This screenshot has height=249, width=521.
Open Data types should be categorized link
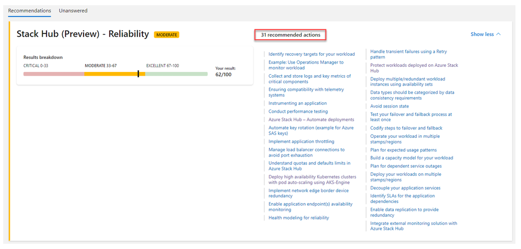(x=412, y=95)
